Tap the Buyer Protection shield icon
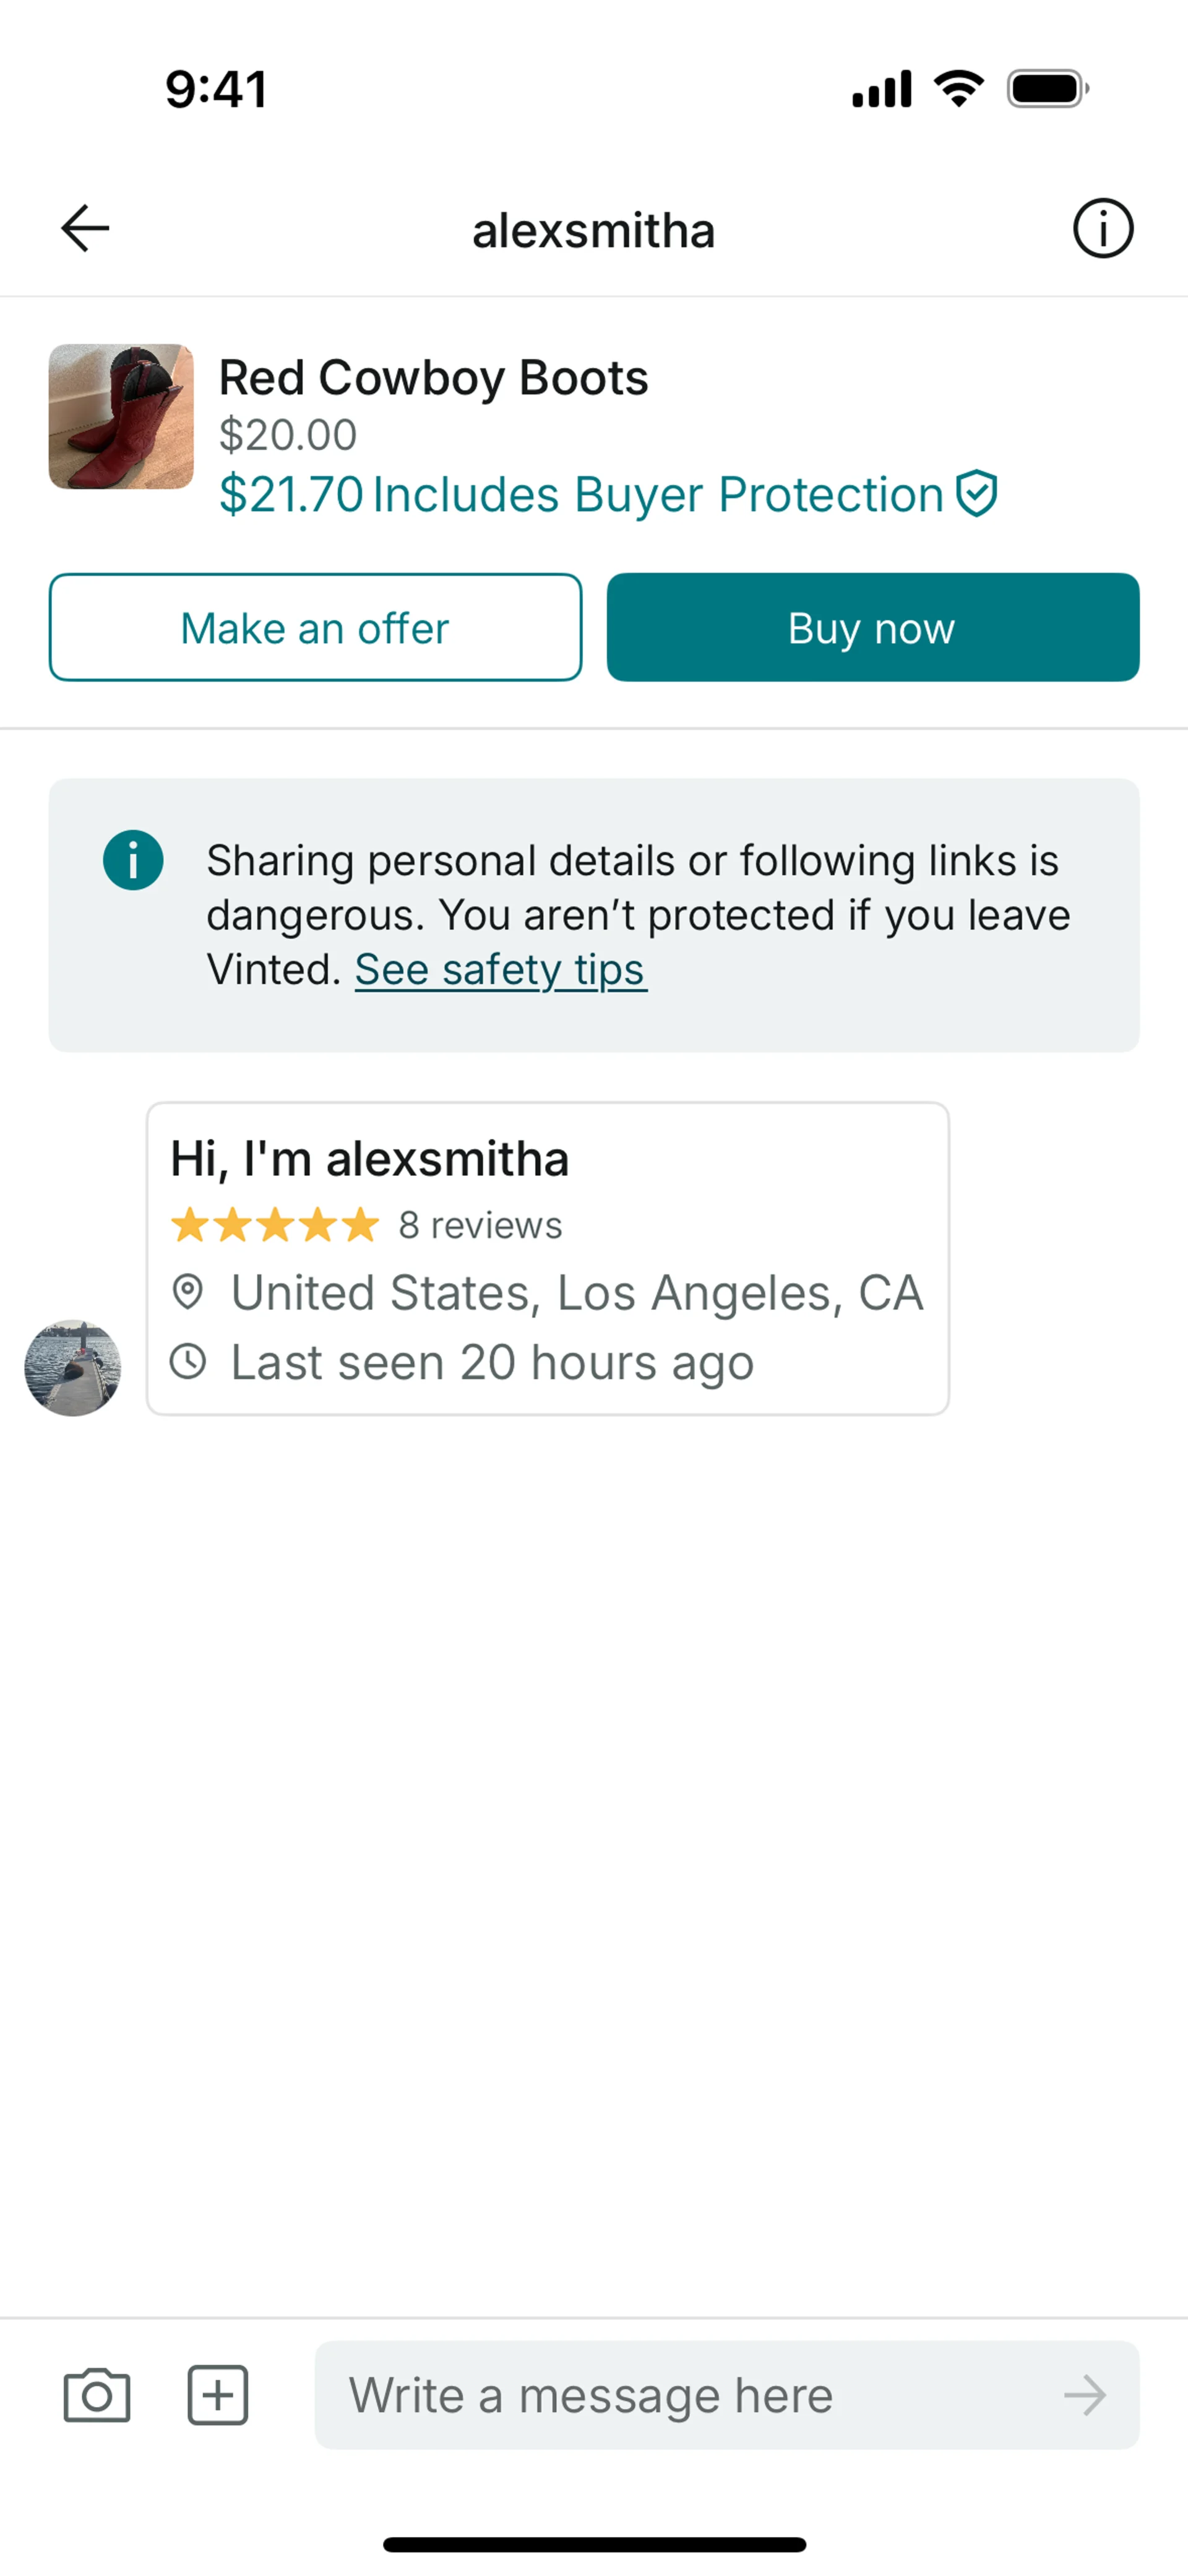Image resolution: width=1188 pixels, height=2576 pixels. pos(976,494)
